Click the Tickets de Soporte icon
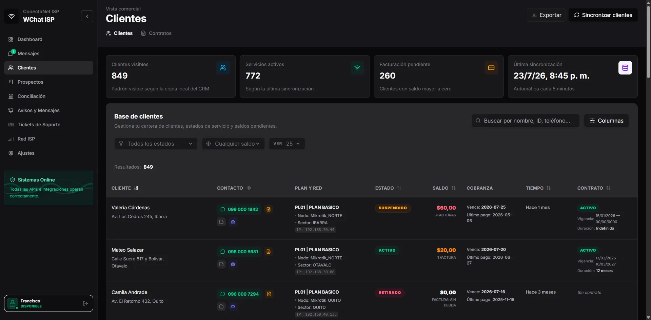The height and width of the screenshot is (320, 651). pyautogui.click(x=11, y=125)
